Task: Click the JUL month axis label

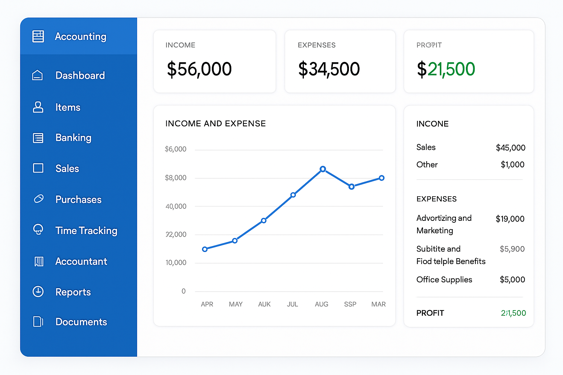Action: click(292, 304)
